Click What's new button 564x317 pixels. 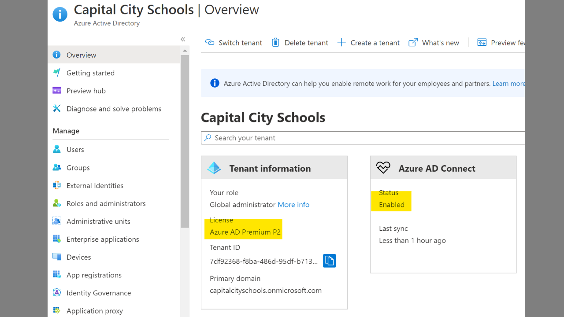434,42
